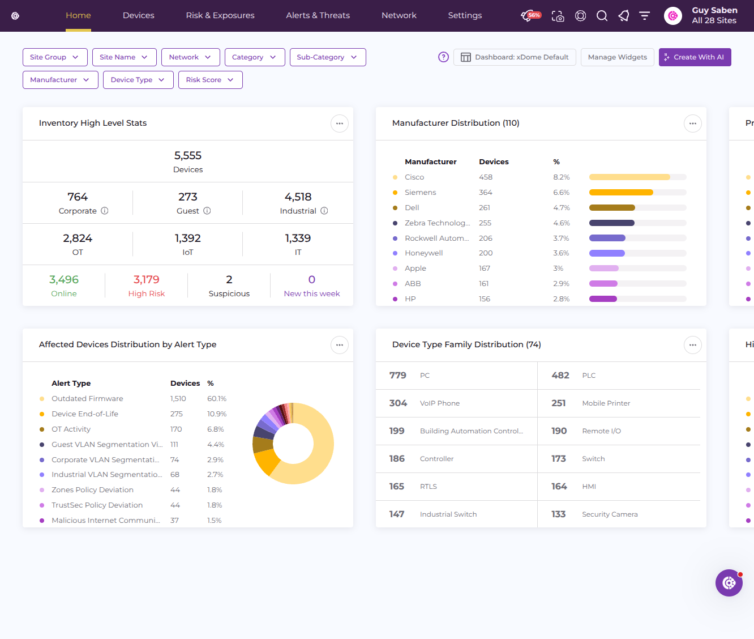The image size is (754, 639).
Task: Open options menu for Inventory High Level Stats
Action: click(340, 123)
